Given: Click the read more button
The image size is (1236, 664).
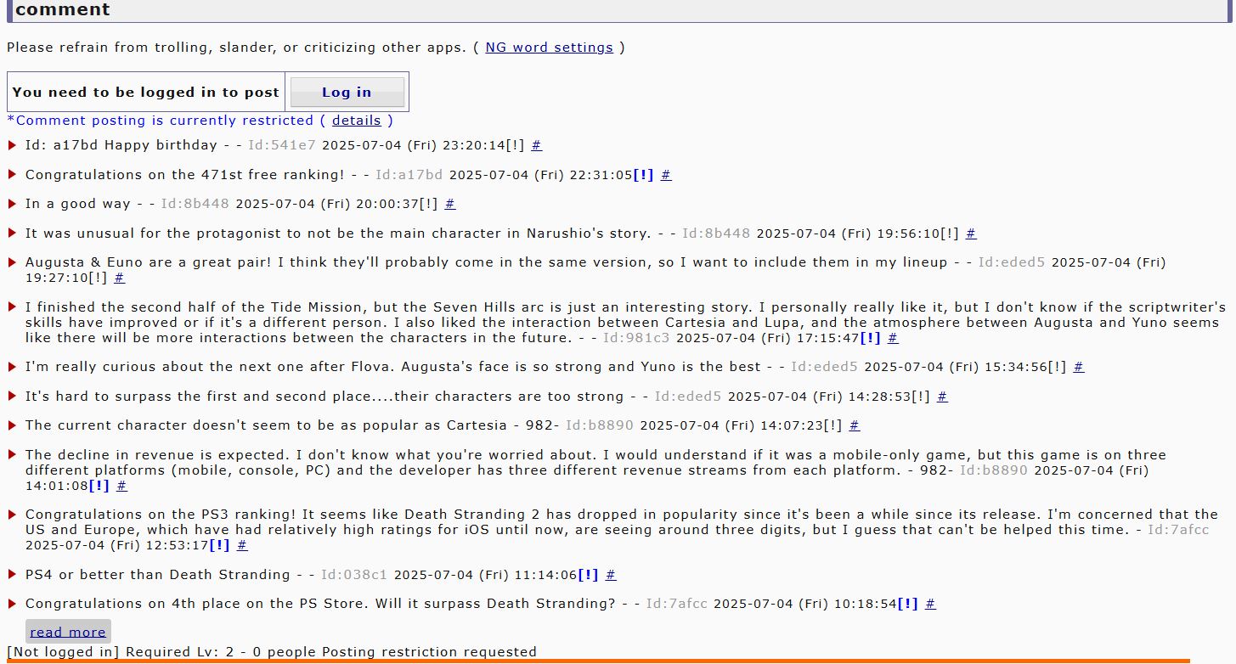Looking at the screenshot, I should coord(68,632).
